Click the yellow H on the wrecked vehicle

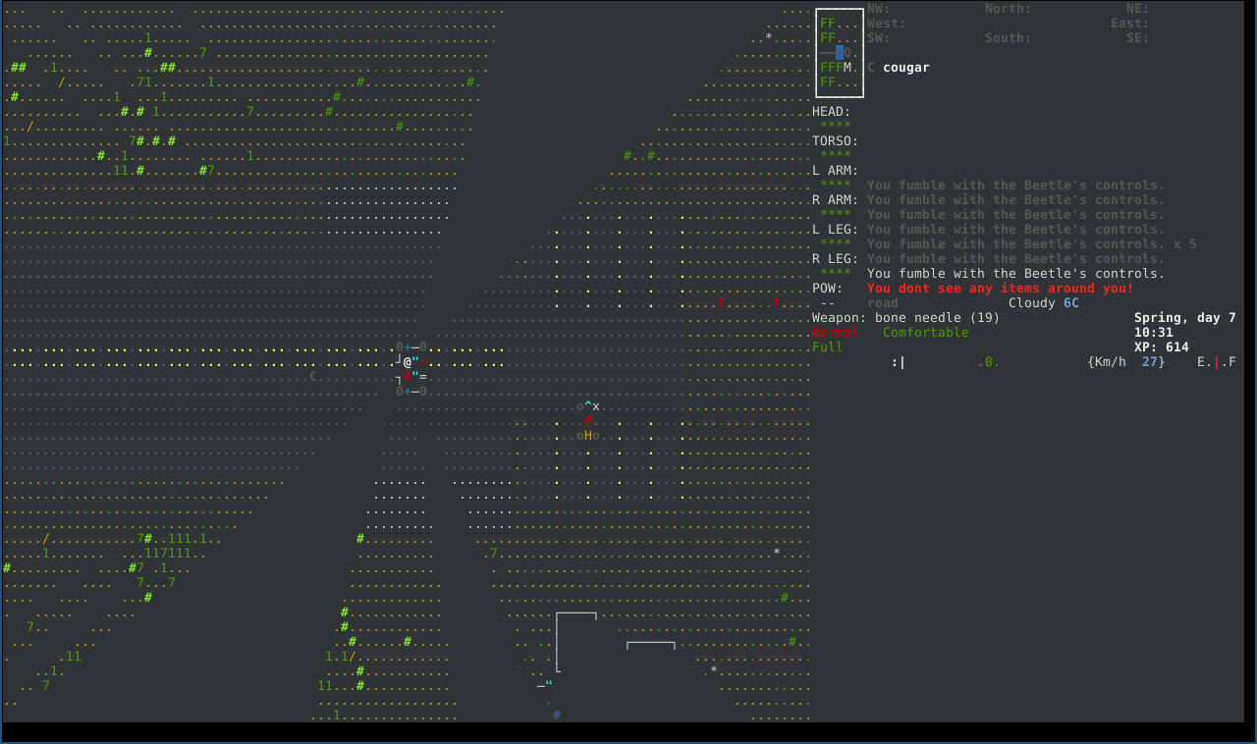[588, 436]
